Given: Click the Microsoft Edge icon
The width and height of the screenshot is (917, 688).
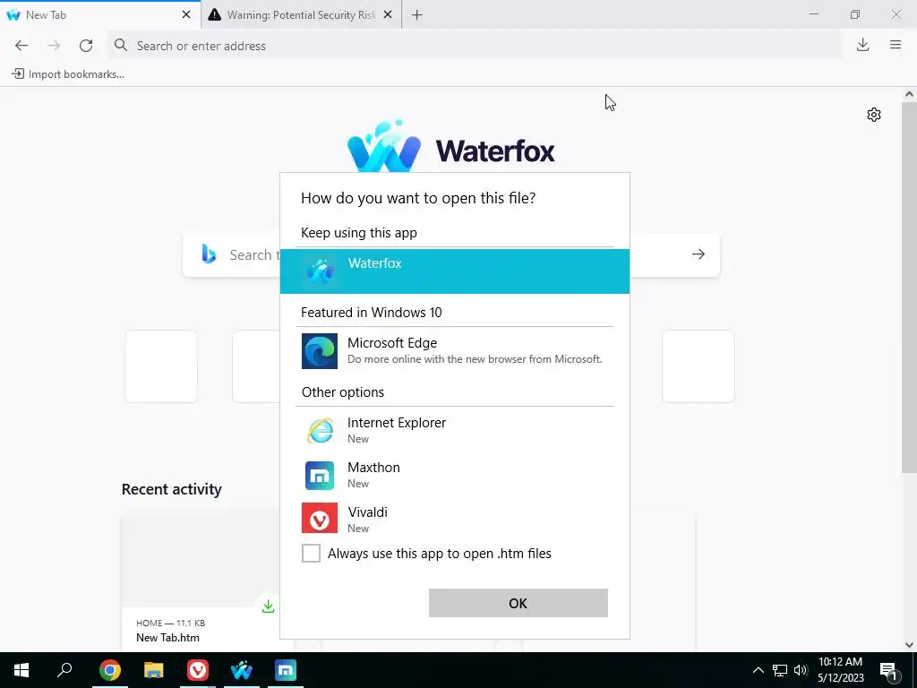Looking at the screenshot, I should (x=320, y=351).
